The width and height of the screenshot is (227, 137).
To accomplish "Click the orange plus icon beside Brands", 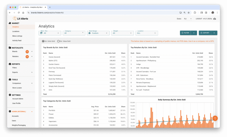I will tap(27, 51).
